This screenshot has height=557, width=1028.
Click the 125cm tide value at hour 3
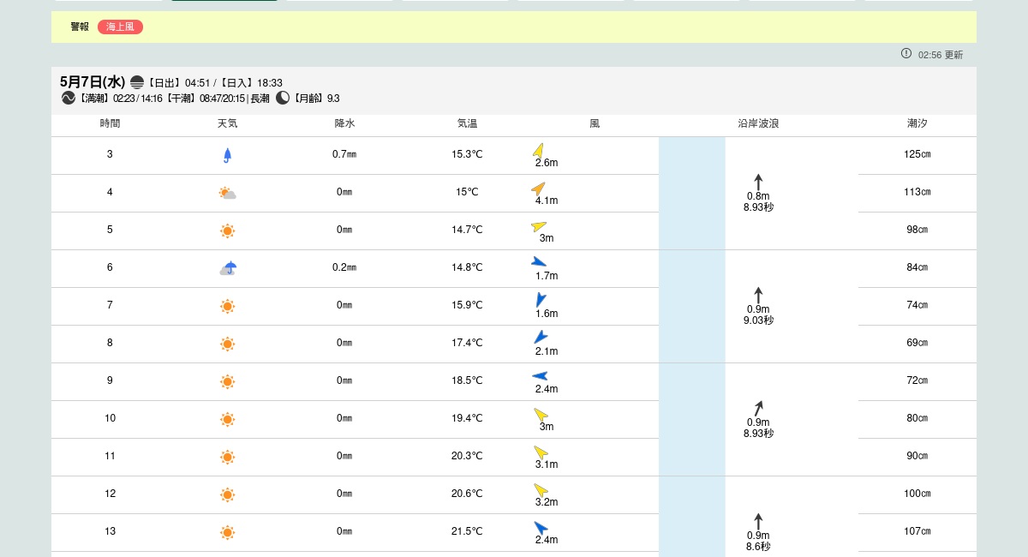point(917,154)
